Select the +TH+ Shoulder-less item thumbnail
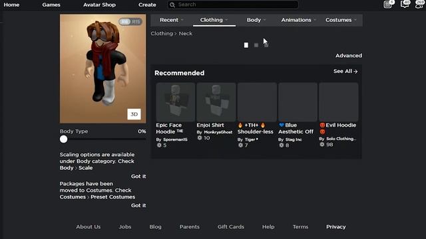This screenshot has height=239, width=426. 257,102
